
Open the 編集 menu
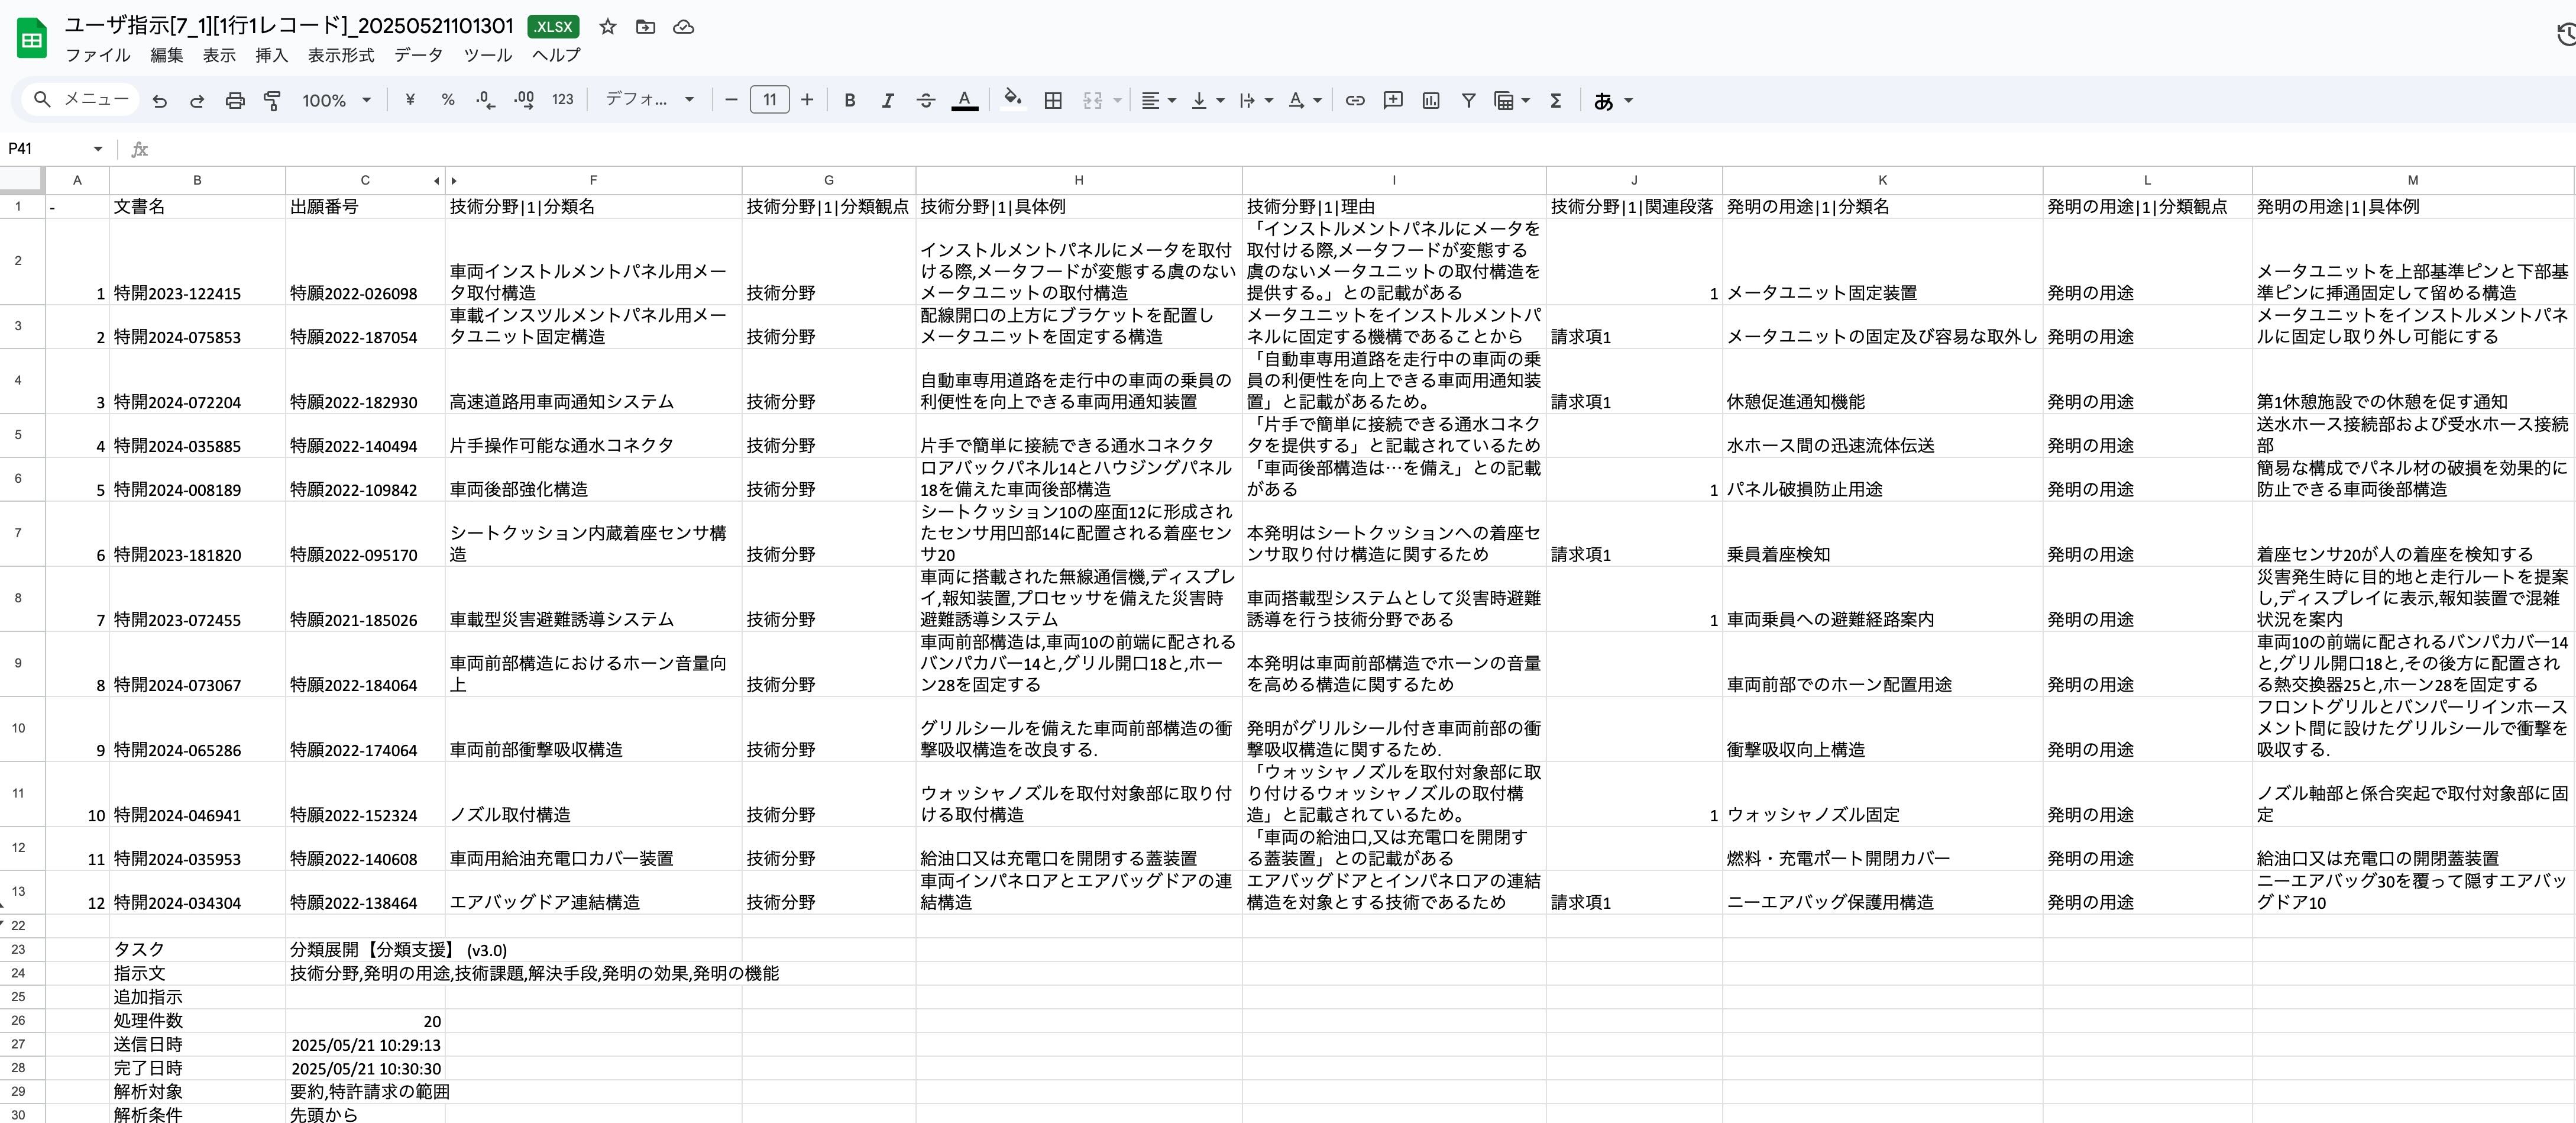click(166, 55)
